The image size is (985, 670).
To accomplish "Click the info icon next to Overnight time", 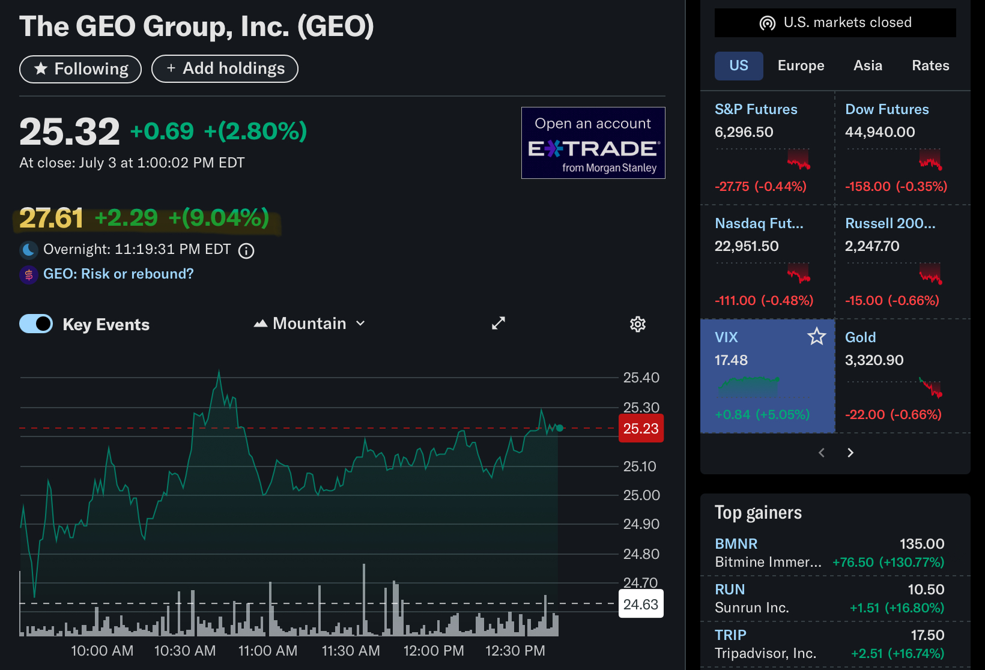I will point(246,251).
